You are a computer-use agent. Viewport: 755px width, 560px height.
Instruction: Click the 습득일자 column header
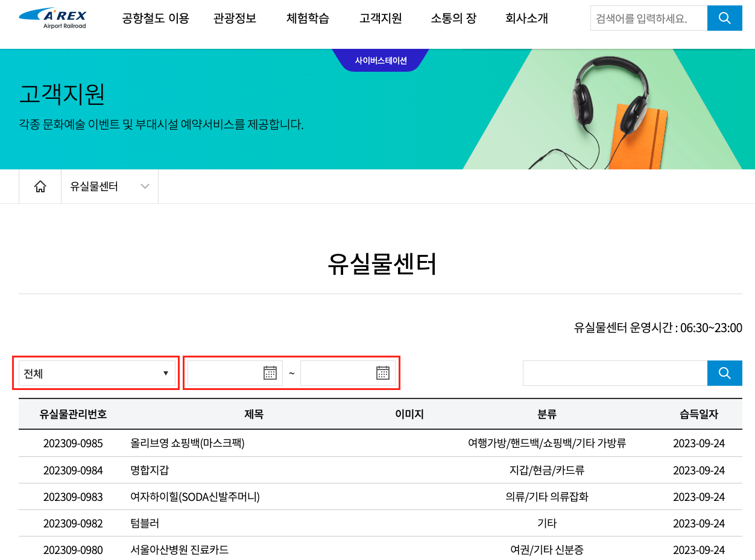click(699, 414)
